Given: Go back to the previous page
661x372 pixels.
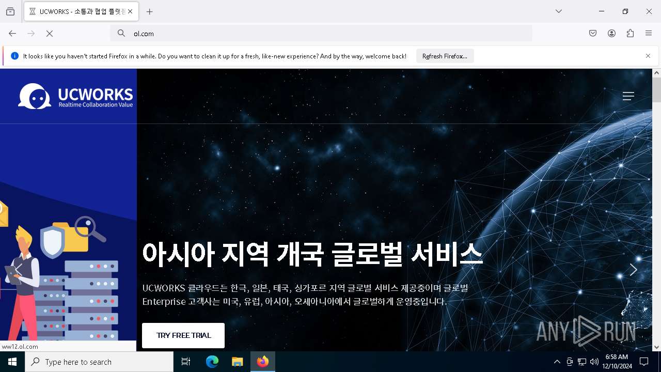Looking at the screenshot, I should [x=12, y=33].
